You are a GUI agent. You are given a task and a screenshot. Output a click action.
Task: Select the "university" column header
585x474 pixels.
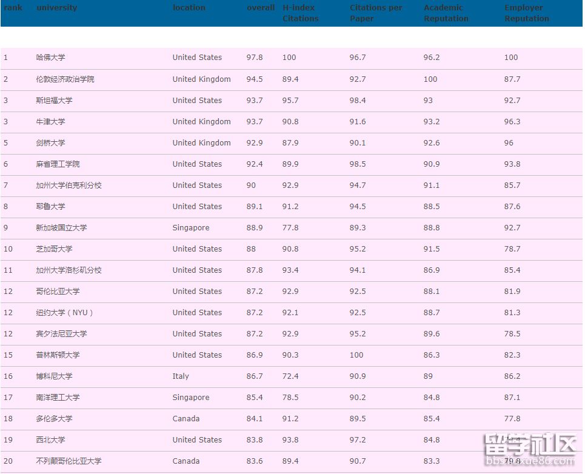click(x=56, y=8)
